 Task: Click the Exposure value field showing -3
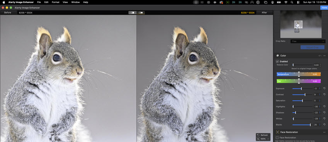point(316,89)
